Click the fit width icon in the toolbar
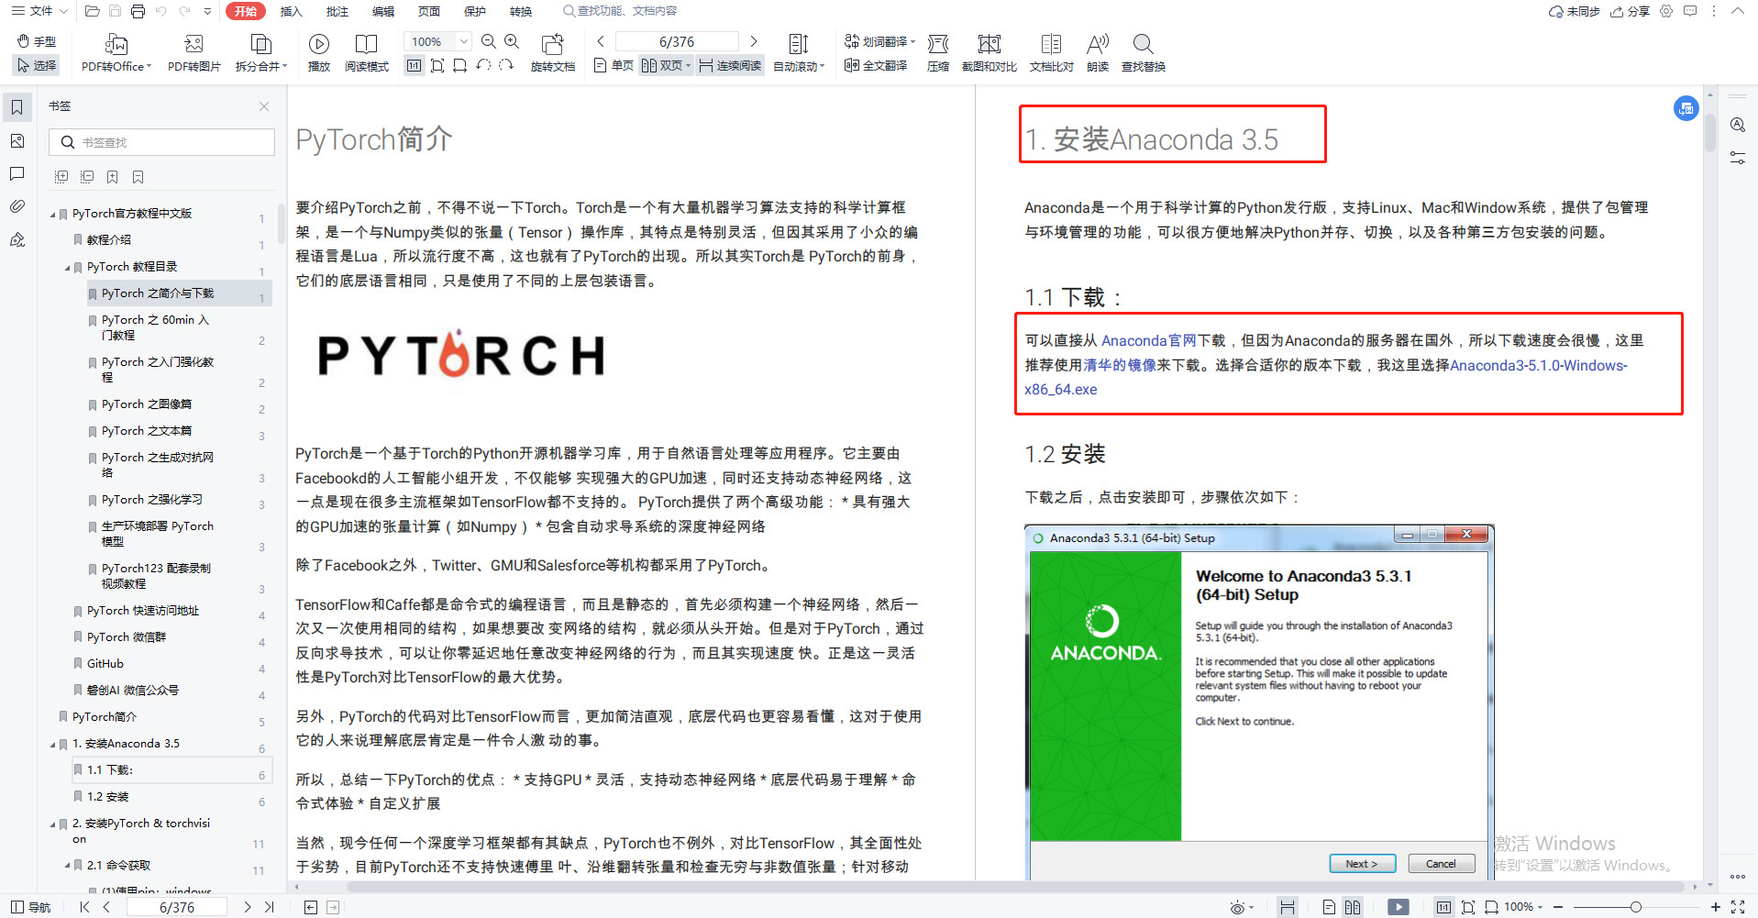The image size is (1758, 918). [460, 65]
